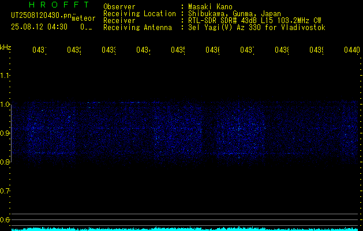Click the 0435 time marker
This screenshot has height=231, width=363.
click(x=178, y=50)
